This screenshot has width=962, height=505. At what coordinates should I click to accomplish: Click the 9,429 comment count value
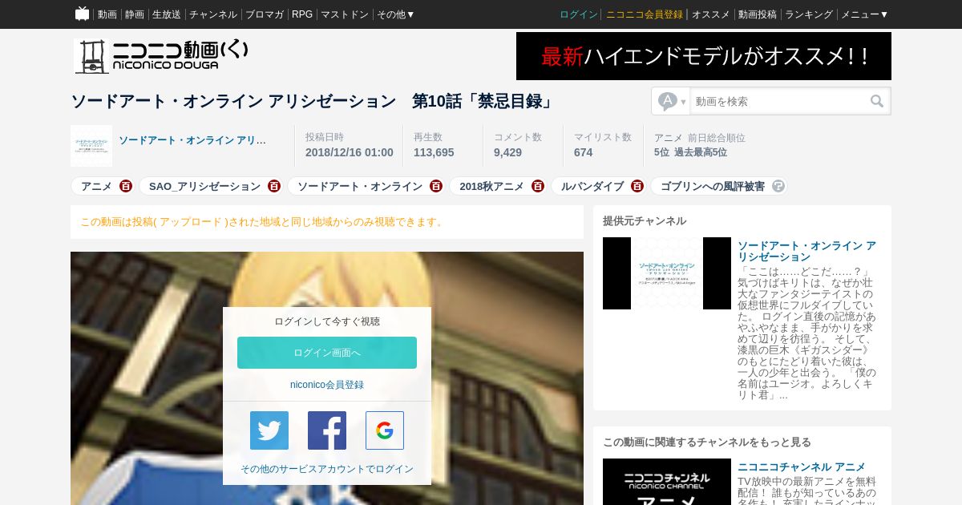point(507,152)
